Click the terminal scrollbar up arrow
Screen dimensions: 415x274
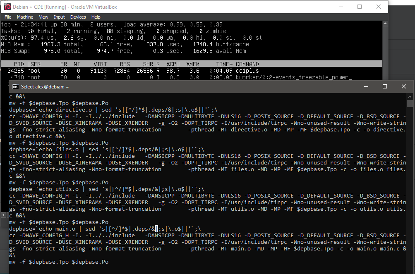coord(410,96)
